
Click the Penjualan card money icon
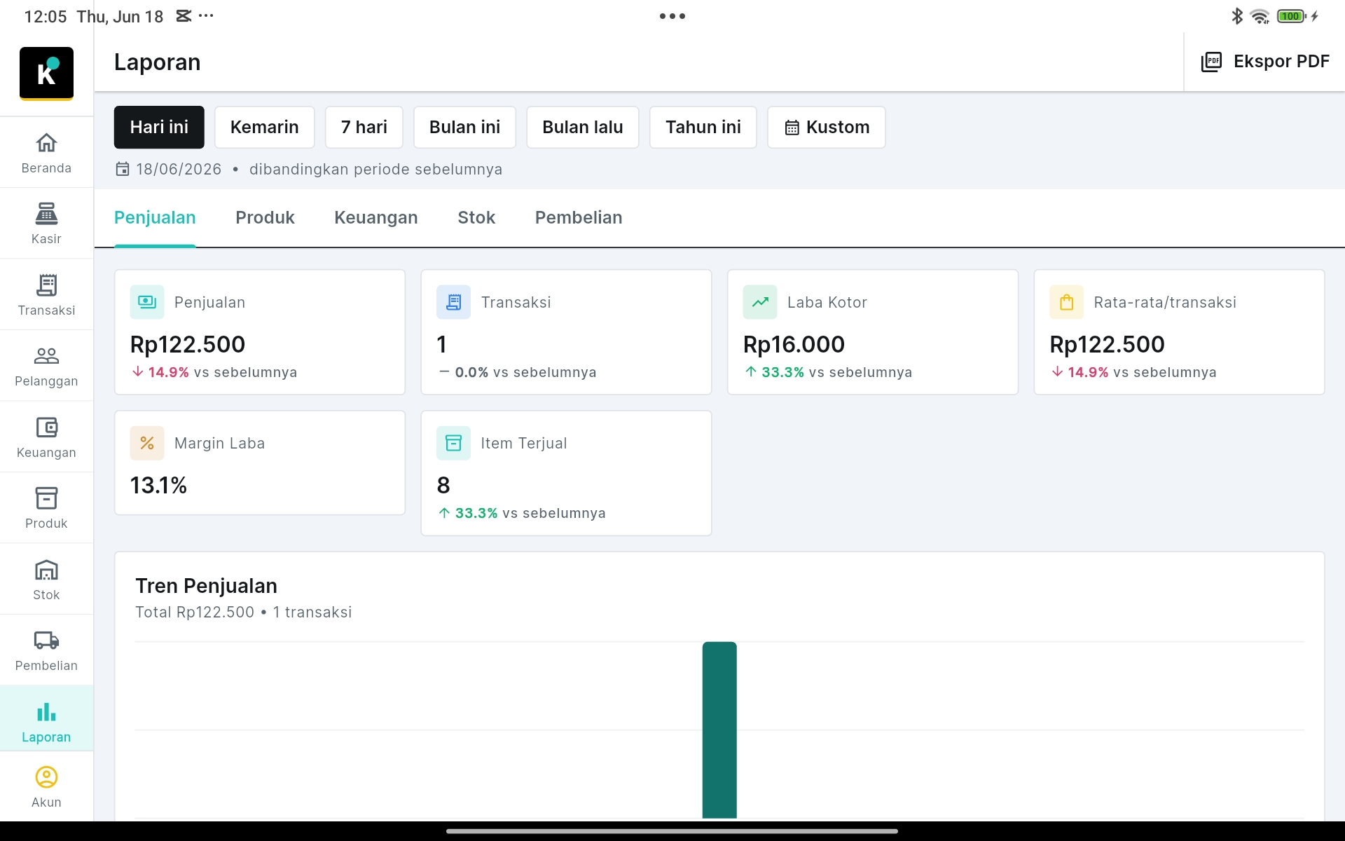(x=147, y=302)
